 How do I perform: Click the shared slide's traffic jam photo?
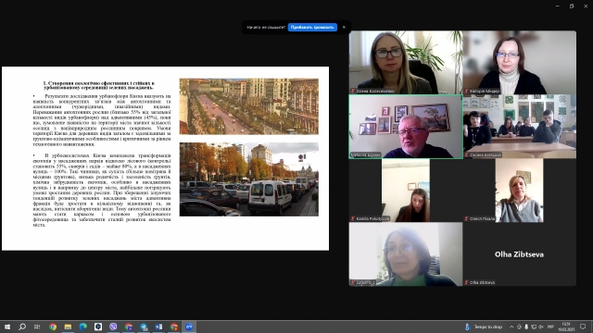click(249, 179)
